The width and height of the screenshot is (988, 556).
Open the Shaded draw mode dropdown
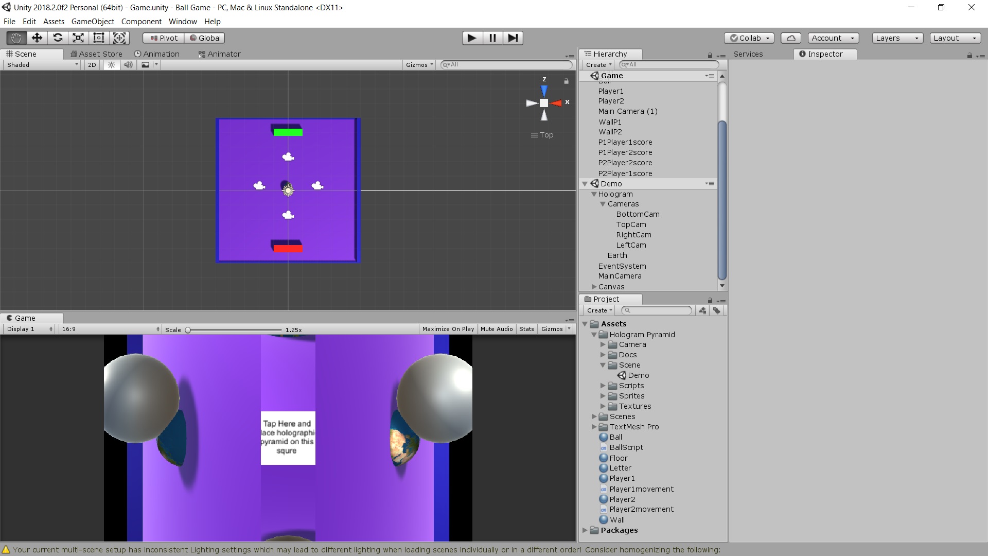click(40, 64)
